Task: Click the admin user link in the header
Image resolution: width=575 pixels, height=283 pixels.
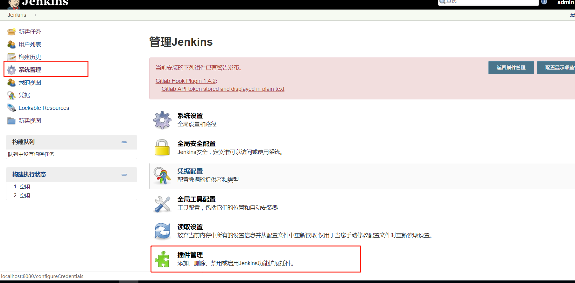Action: click(x=565, y=2)
